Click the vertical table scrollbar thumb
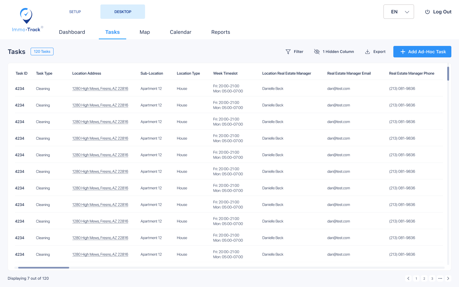This screenshot has height=287, width=459. click(448, 74)
